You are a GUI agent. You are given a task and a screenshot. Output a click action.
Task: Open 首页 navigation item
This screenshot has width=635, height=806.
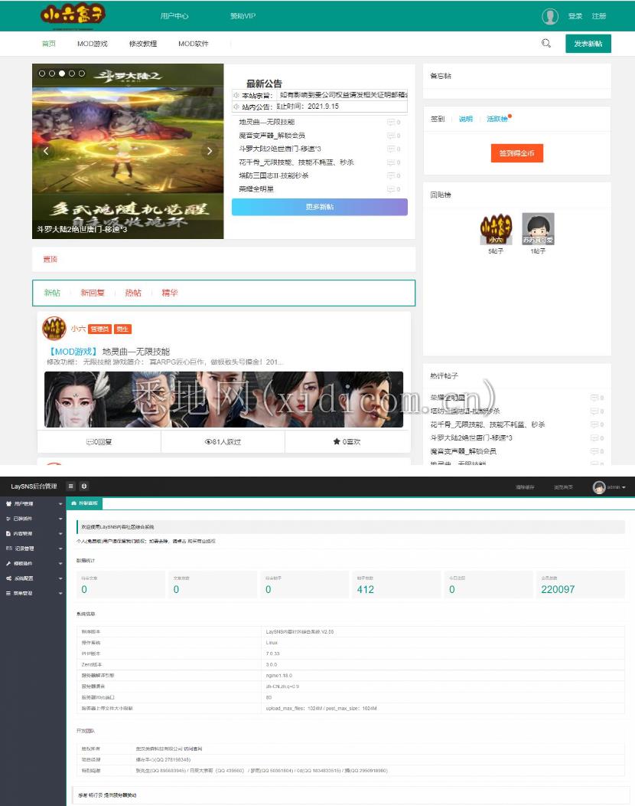49,44
